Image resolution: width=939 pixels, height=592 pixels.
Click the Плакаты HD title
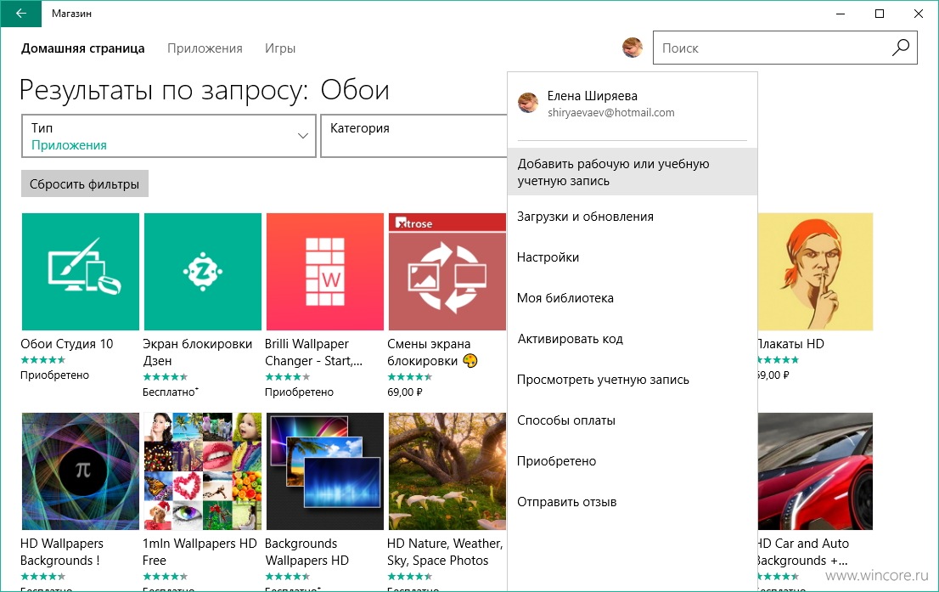pos(790,343)
